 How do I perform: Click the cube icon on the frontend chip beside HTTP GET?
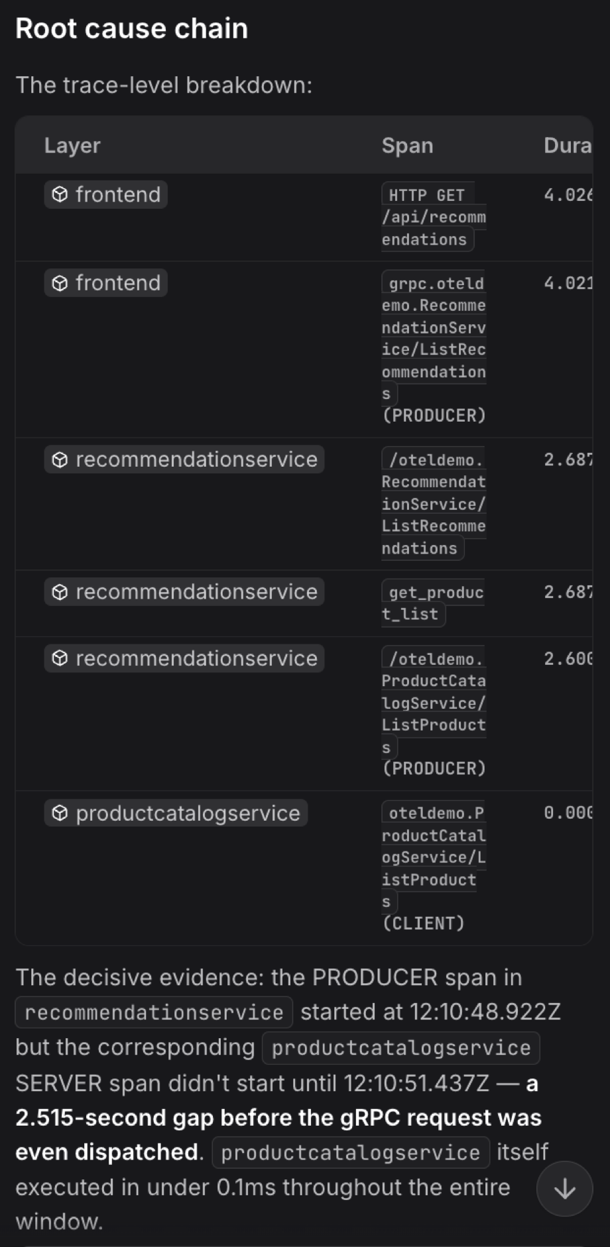click(x=60, y=194)
